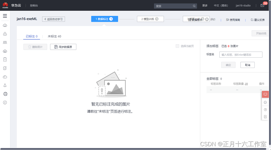This screenshot has height=150, width=271.
Task: Click the floating edit note icon
Action: 265,116
